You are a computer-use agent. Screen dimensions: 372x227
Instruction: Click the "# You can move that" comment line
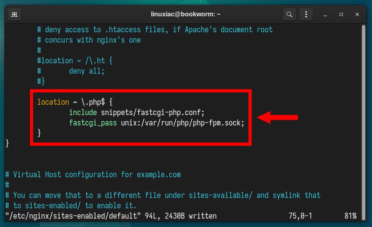click(x=163, y=195)
